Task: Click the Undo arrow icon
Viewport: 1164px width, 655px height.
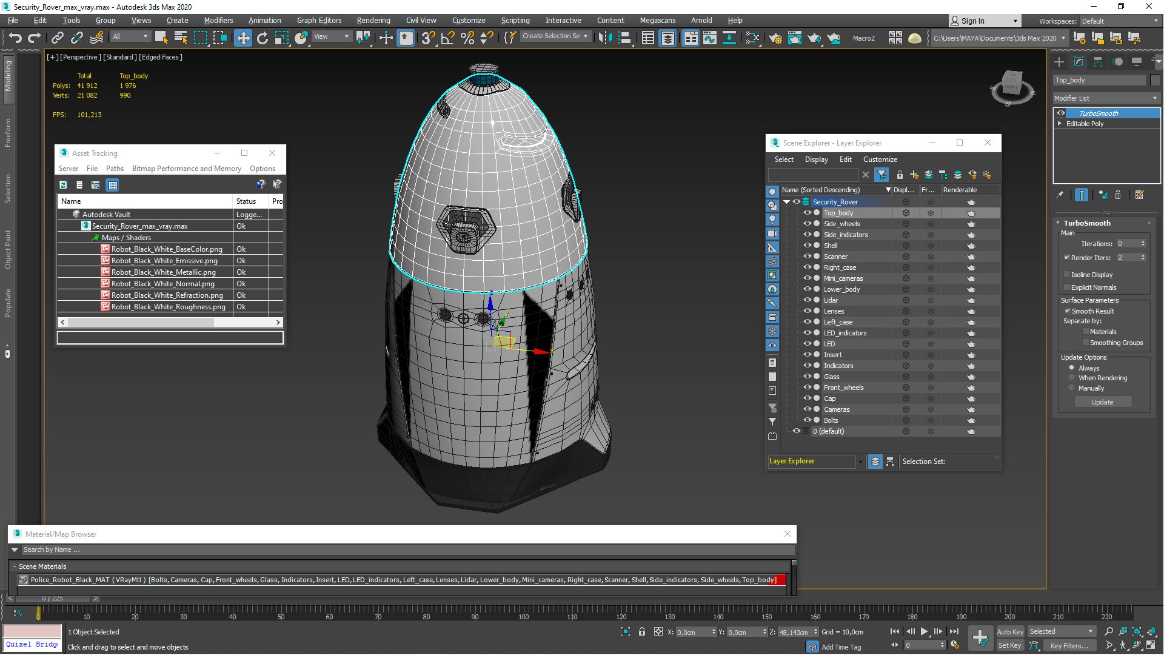Action: [15, 38]
